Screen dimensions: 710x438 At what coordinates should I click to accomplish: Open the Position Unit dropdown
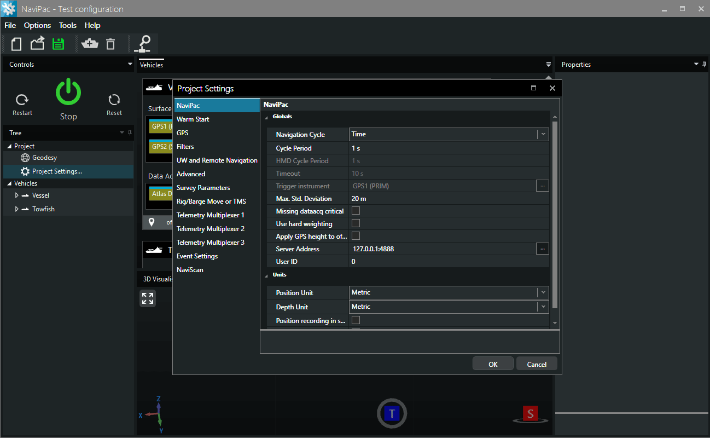point(543,293)
